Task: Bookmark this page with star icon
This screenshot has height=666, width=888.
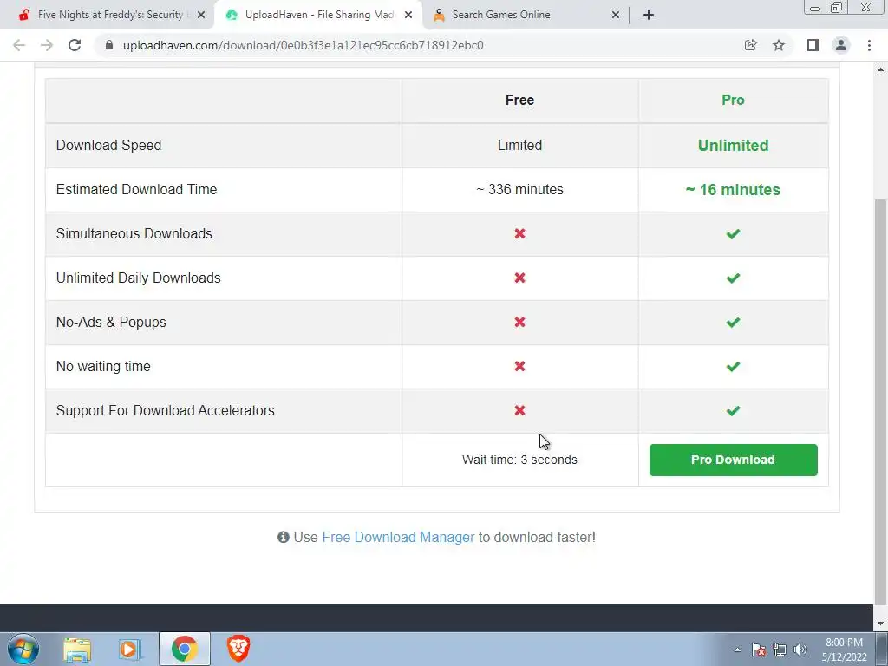Action: tap(779, 45)
